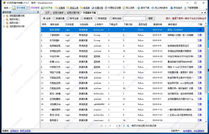This screenshot has height=134, width=209.
Task: Select row 15 【免费】QQ in the table
Action: click(123, 104)
